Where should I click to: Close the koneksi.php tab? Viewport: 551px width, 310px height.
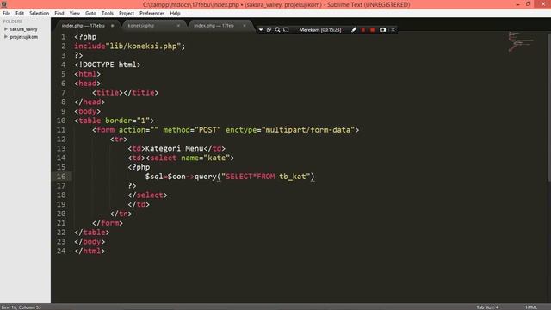(178, 26)
